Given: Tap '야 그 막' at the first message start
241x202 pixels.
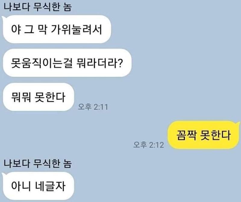Looking at the screenshot, I should pos(29,29).
